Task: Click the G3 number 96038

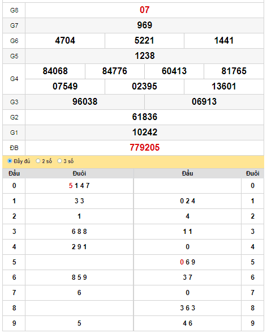Action: point(85,102)
